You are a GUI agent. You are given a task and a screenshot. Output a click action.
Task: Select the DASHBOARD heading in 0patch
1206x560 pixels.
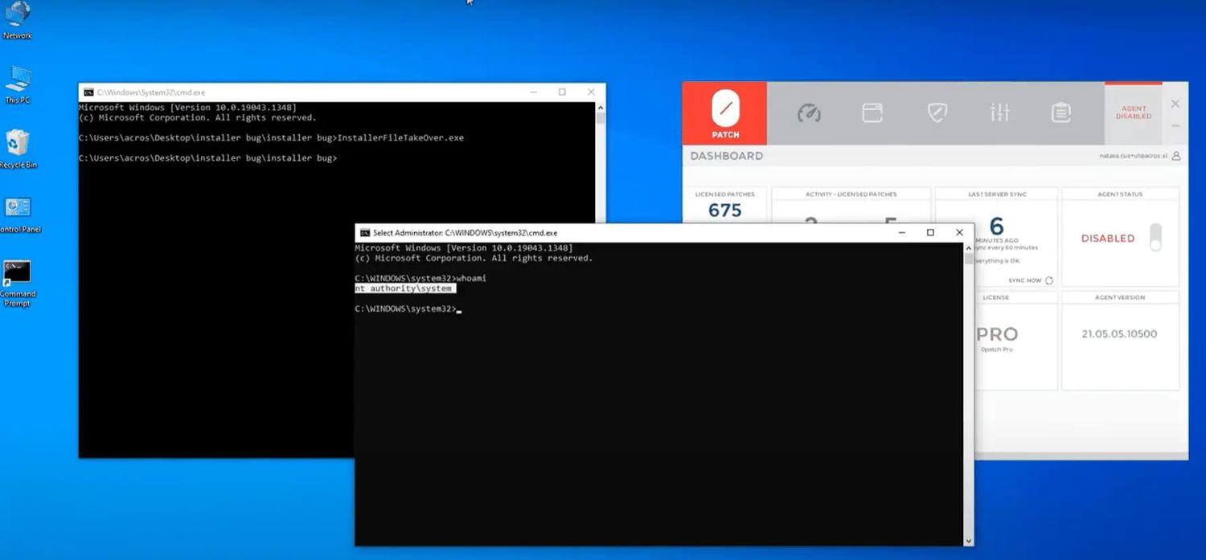pyautogui.click(x=726, y=156)
